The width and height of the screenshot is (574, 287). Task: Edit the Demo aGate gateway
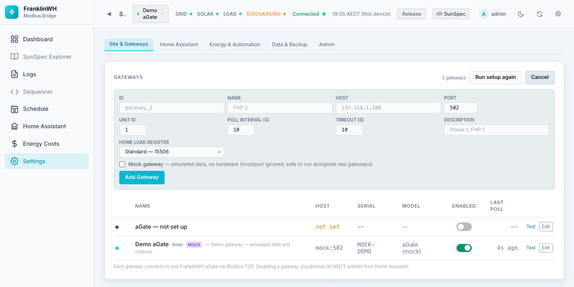[546, 248]
